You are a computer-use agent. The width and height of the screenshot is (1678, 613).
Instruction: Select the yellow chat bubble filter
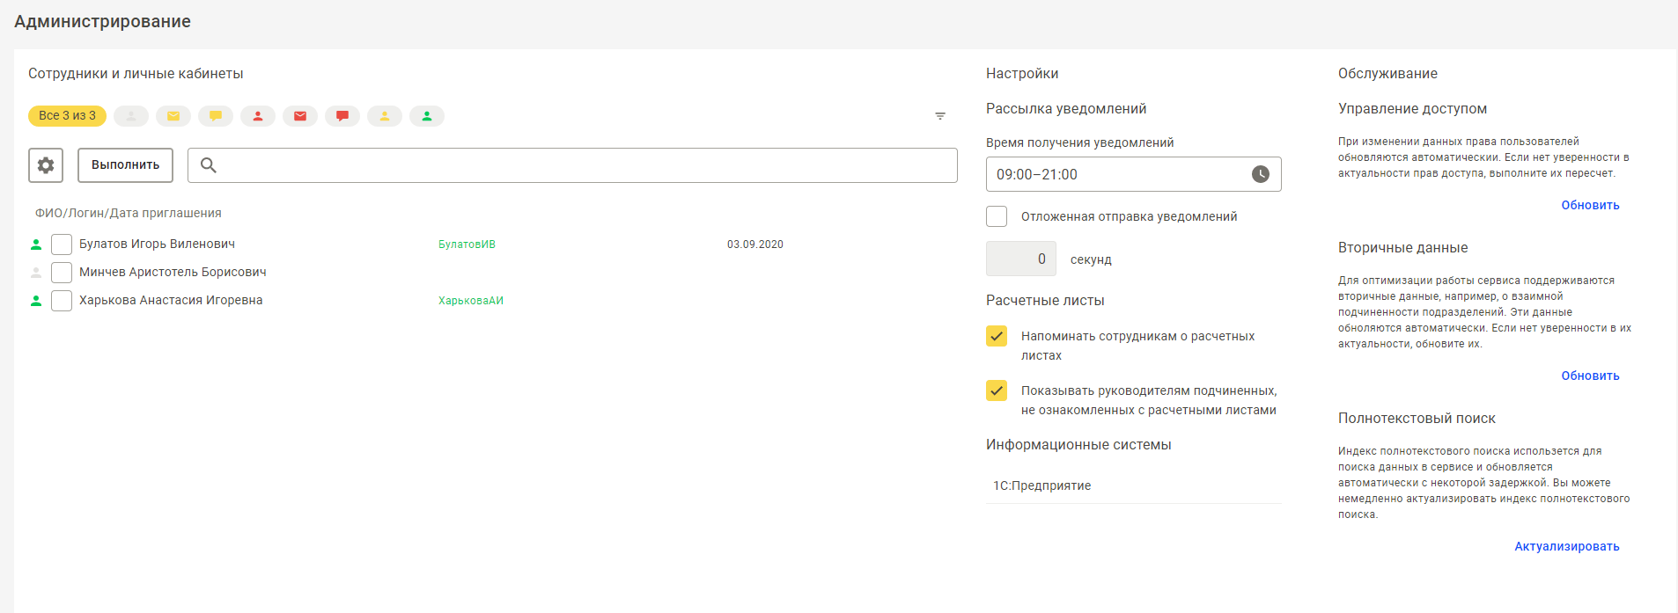(216, 116)
